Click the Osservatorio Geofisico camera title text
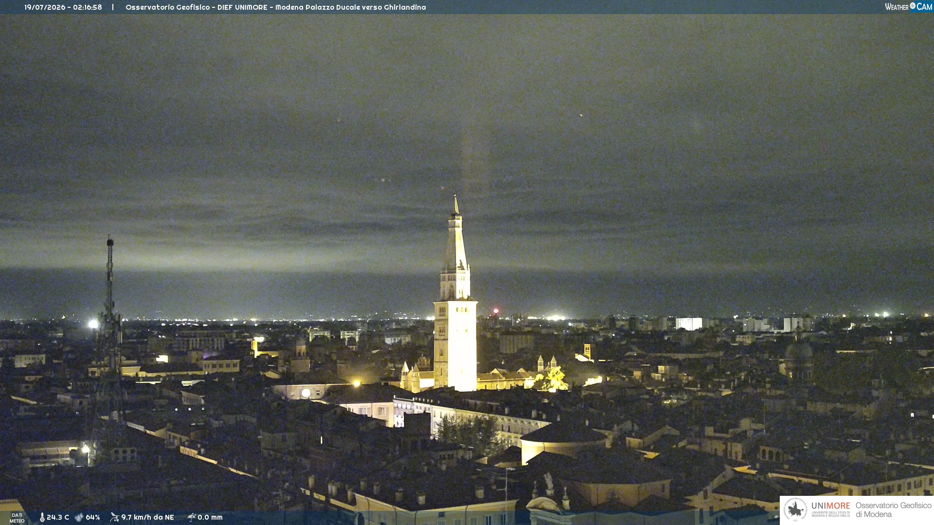 (x=276, y=7)
